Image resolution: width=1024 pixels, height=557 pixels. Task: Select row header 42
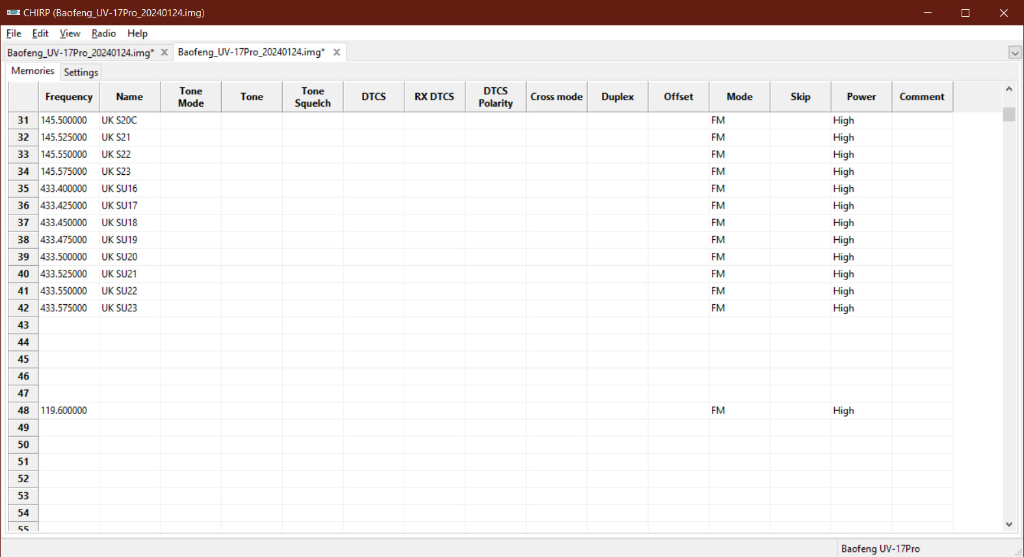(x=23, y=308)
